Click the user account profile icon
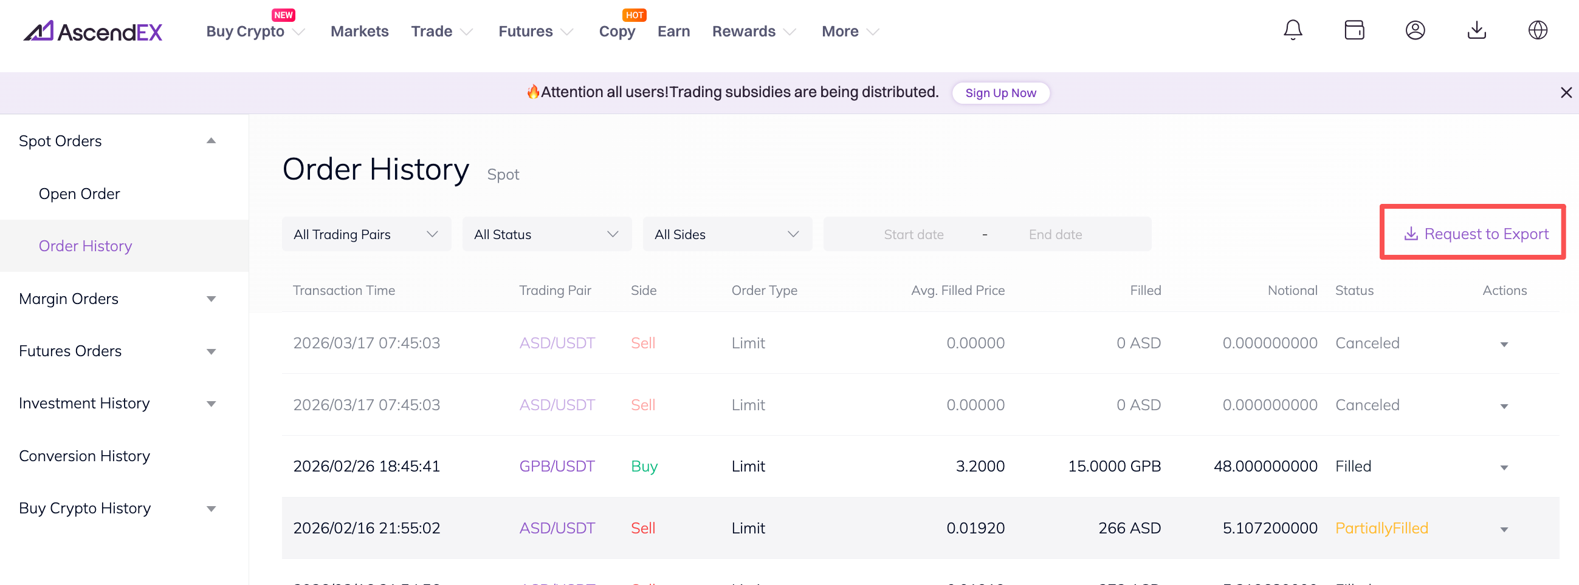 pyautogui.click(x=1415, y=30)
